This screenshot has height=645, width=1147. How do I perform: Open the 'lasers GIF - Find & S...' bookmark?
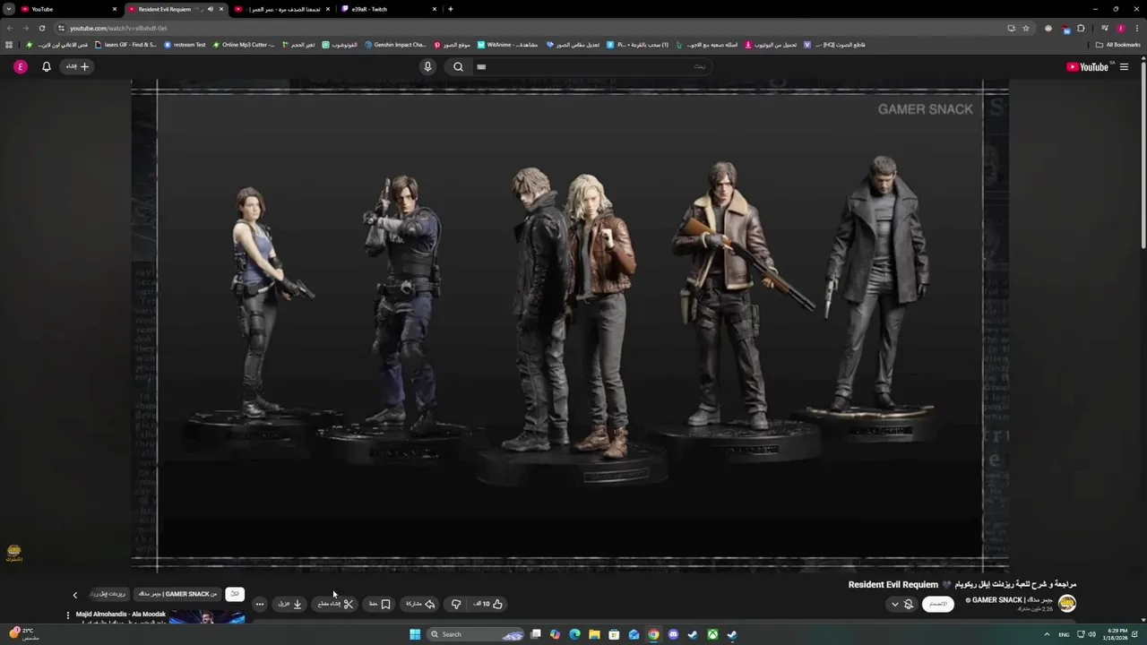click(x=125, y=45)
